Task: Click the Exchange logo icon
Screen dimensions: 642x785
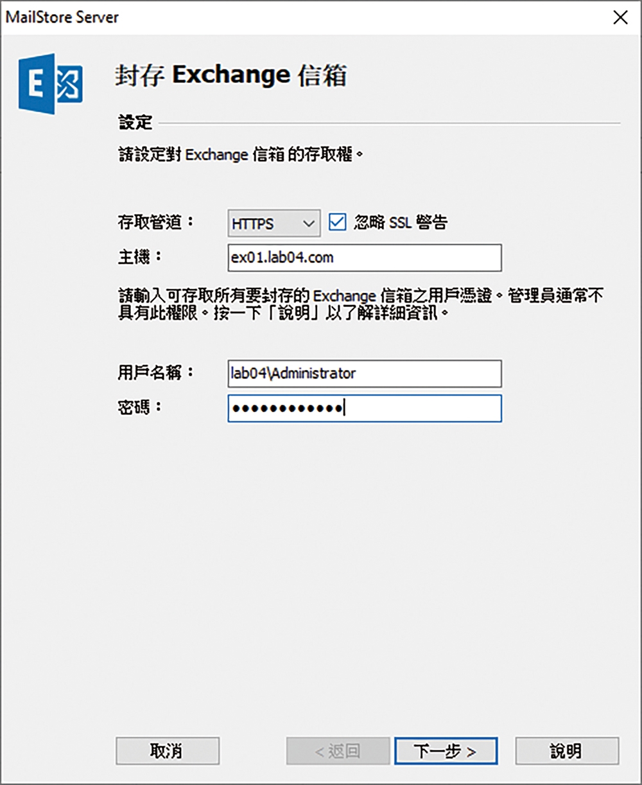Action: coord(51,84)
